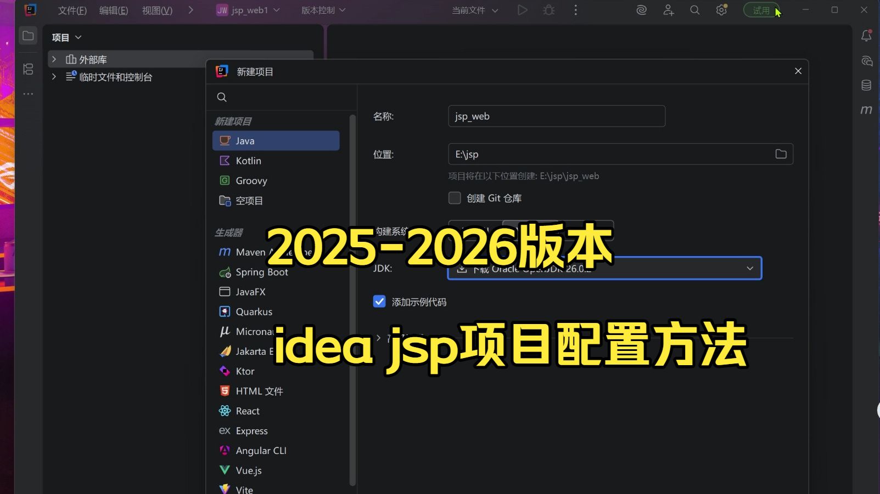
Task: Close the 新建项目 dialog
Action: (x=798, y=71)
